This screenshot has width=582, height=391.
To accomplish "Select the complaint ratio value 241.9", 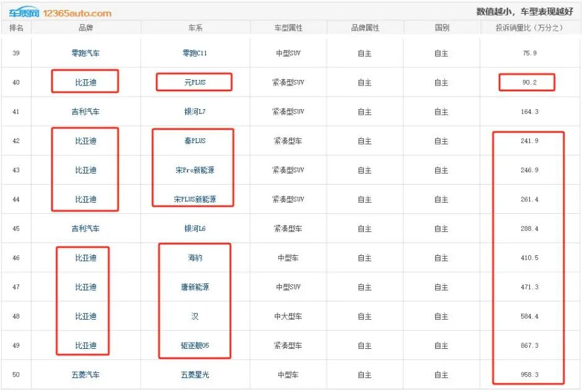I will (530, 141).
